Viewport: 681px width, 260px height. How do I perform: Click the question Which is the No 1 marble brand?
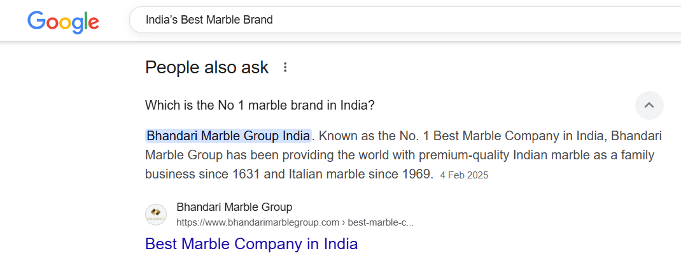(x=260, y=105)
